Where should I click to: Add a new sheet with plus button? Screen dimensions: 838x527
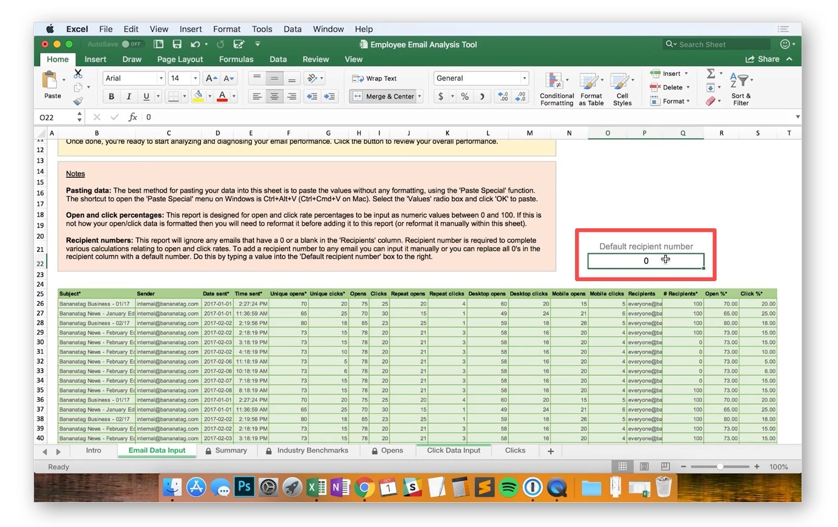click(551, 451)
